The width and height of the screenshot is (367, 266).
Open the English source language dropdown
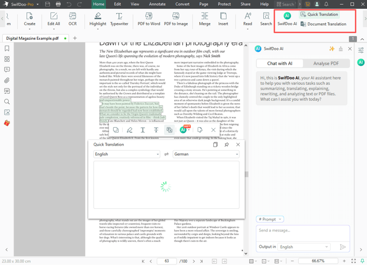[x=127, y=154]
